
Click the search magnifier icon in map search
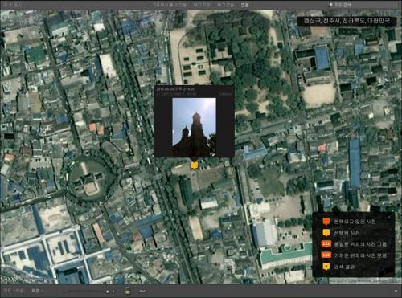[331, 5]
